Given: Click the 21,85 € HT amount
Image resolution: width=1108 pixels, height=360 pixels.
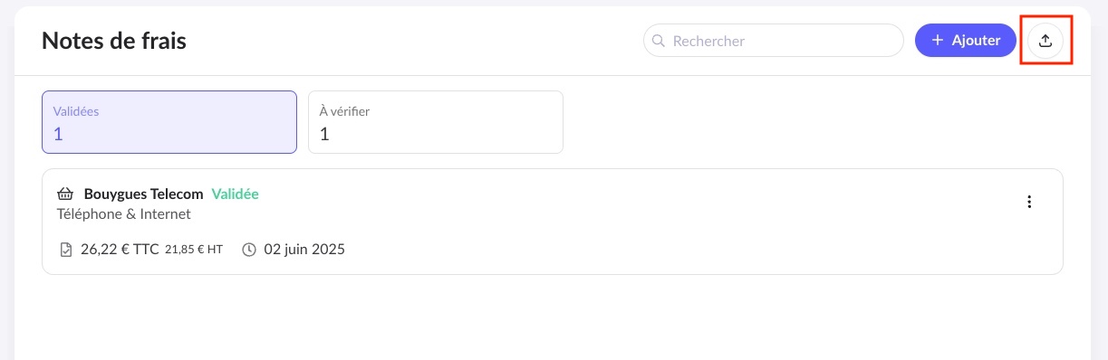Looking at the screenshot, I should pyautogui.click(x=194, y=250).
